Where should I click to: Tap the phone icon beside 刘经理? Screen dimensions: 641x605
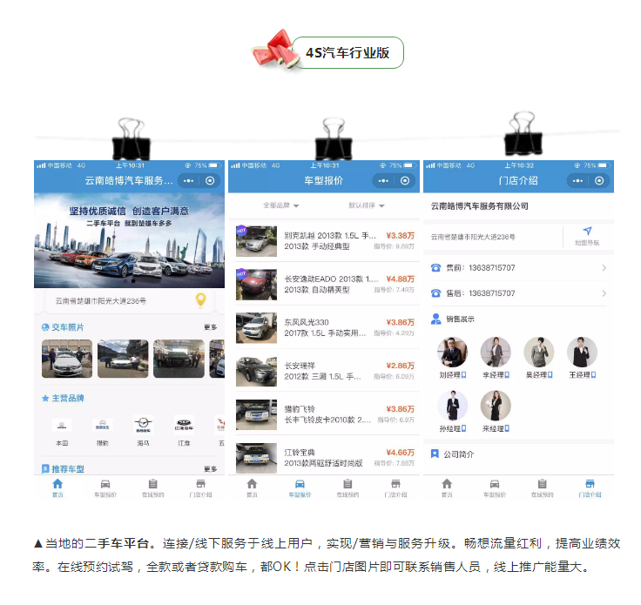(463, 375)
